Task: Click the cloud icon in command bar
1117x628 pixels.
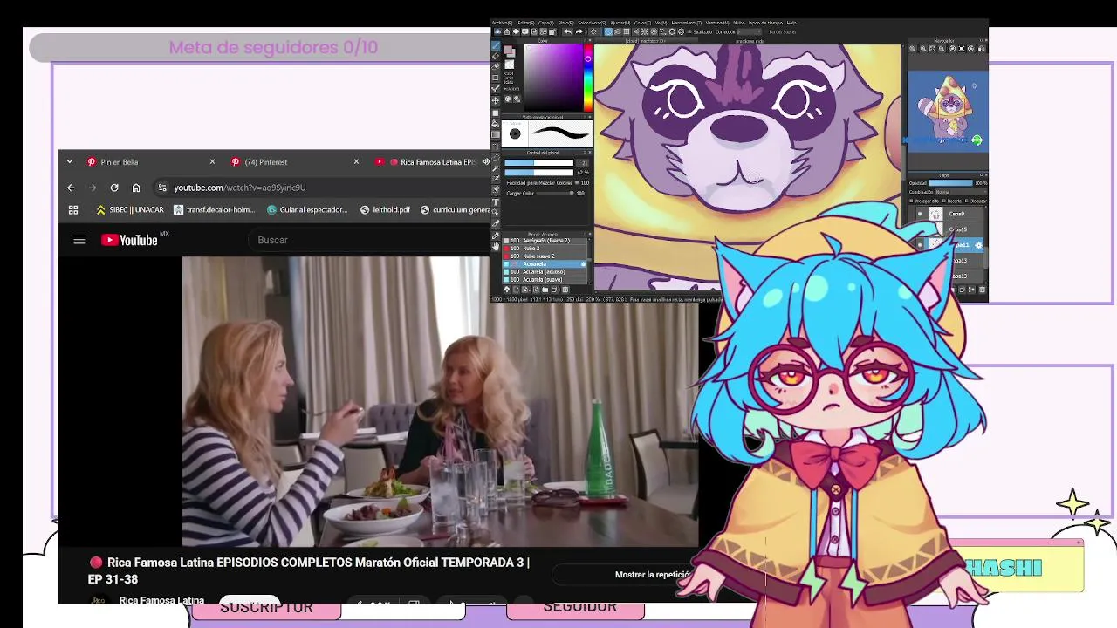Action: (516, 31)
